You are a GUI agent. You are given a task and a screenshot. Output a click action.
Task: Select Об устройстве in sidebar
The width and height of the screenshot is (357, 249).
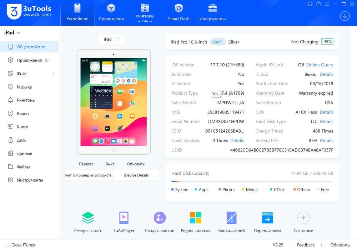point(30,47)
